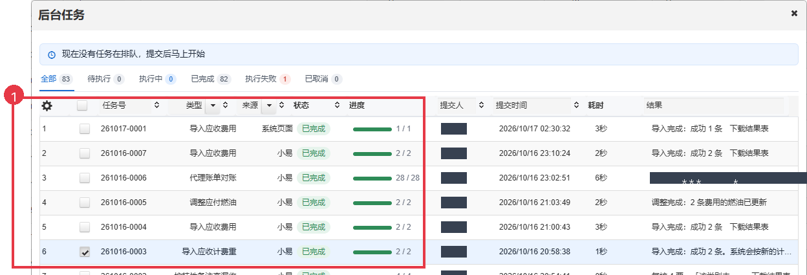Sort by the 提交时间 column arrows
807x275 pixels.
[x=576, y=105]
